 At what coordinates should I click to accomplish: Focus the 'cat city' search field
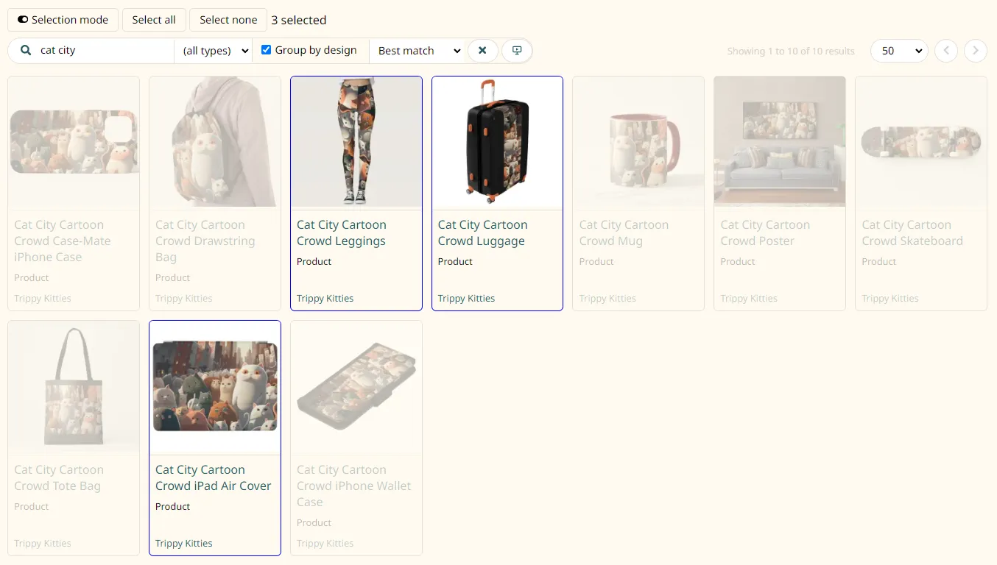103,51
